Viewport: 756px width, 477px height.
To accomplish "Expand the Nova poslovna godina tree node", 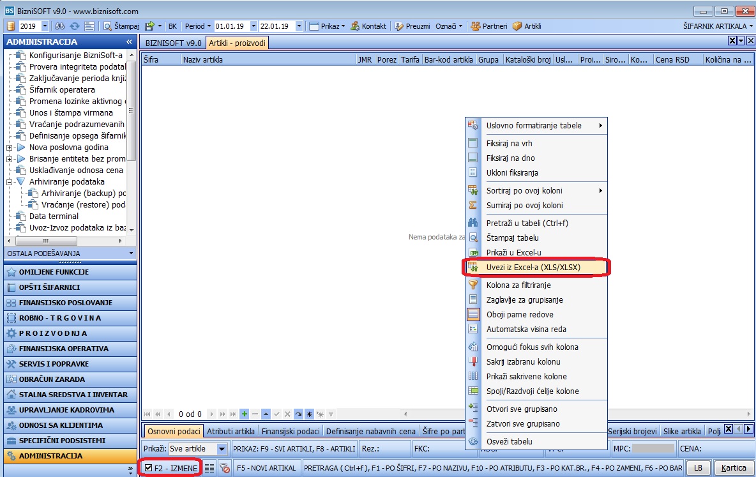I will pyautogui.click(x=9, y=148).
